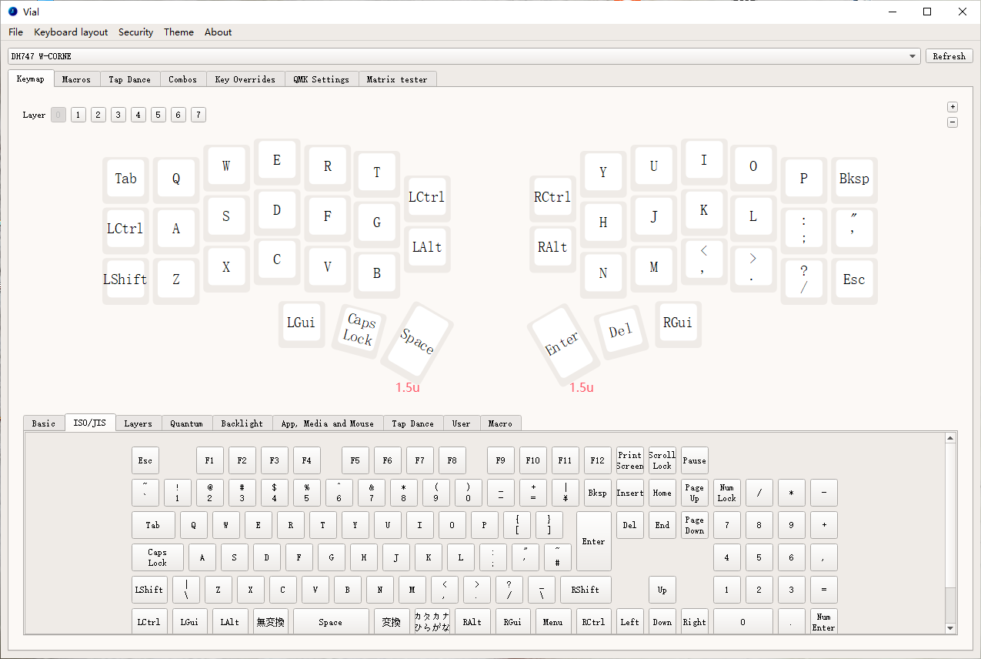Pick the Num Lock keycode in the palette
This screenshot has width=981, height=659.
click(x=726, y=493)
